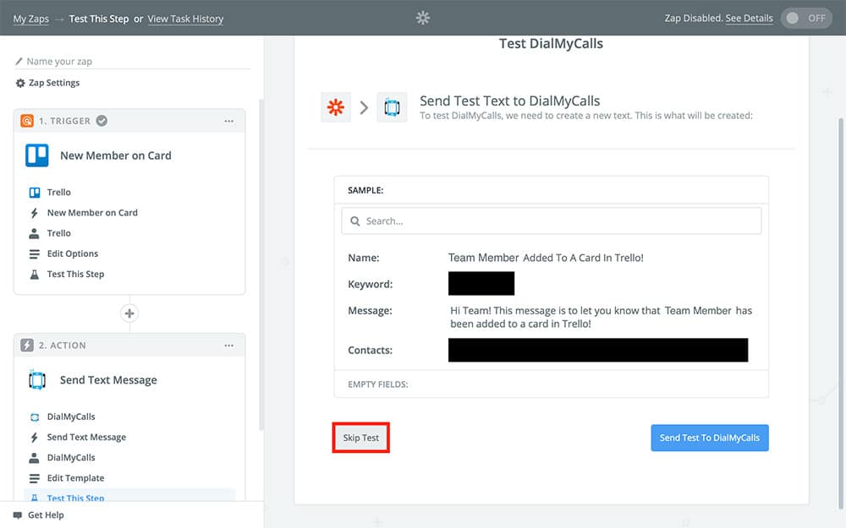This screenshot has width=846, height=528.
Task: Select Edit Template in action step
Action: pos(75,478)
